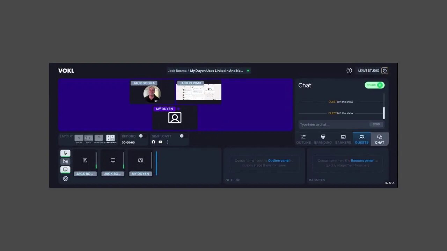The image size is (447, 251).
Task: Click the 00:00:00 record timer
Action: 128,143
